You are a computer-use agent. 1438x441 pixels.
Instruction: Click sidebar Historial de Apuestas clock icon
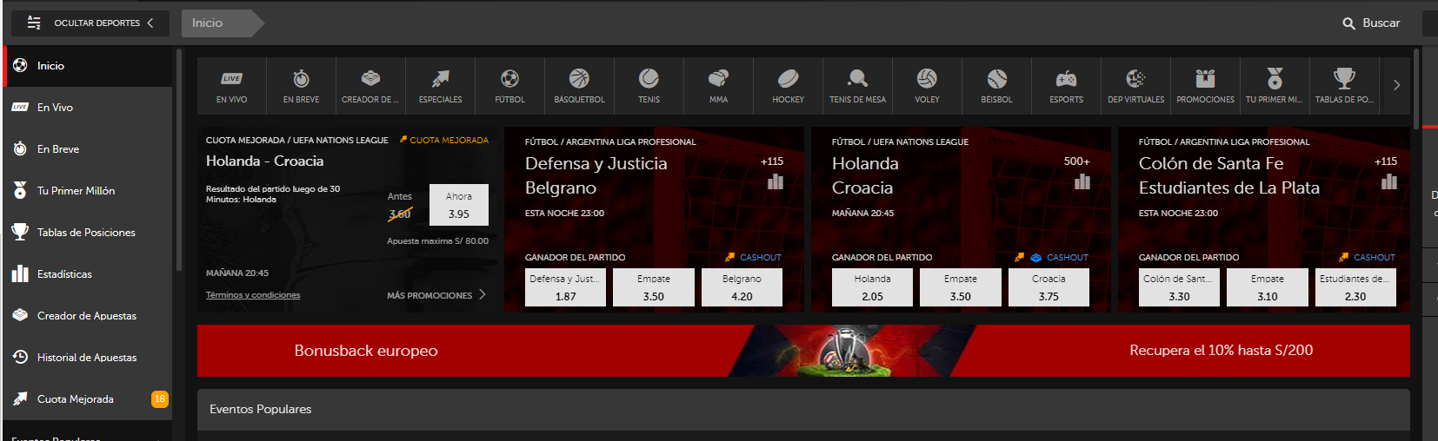(20, 357)
